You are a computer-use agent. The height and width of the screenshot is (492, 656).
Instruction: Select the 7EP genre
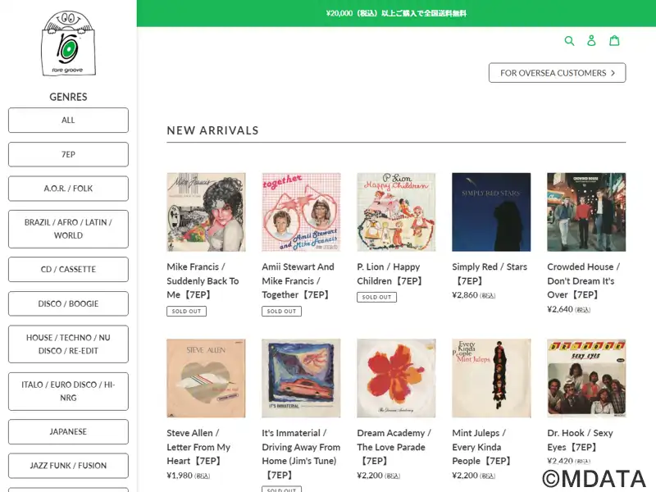pos(68,154)
